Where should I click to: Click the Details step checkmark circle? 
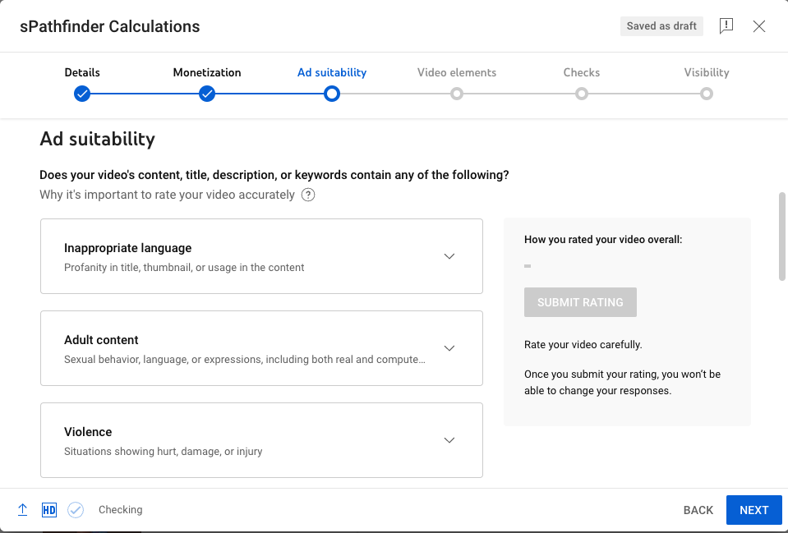coord(82,94)
